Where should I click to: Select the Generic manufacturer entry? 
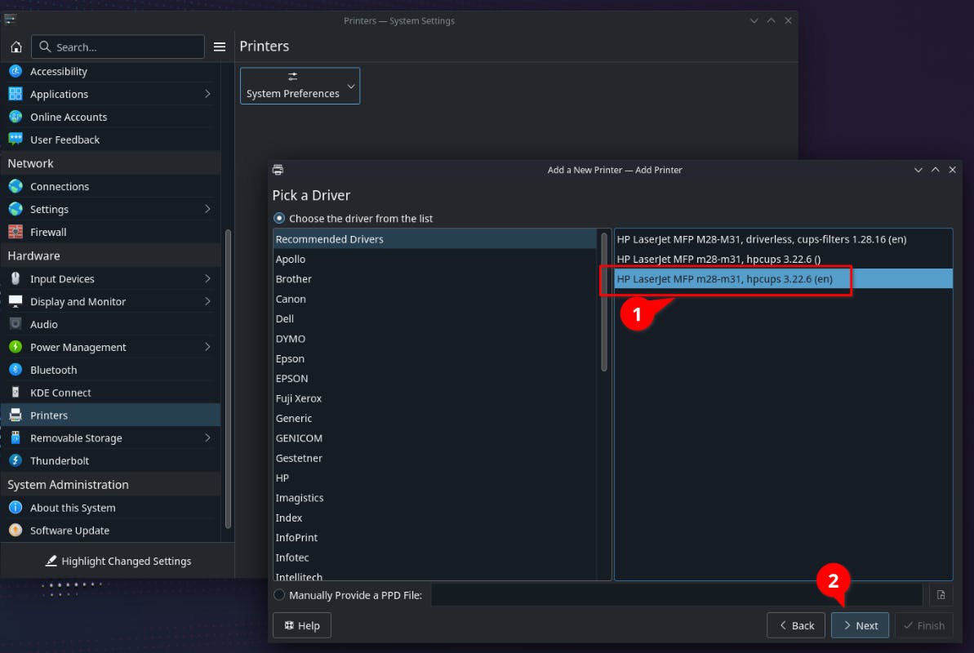point(435,418)
